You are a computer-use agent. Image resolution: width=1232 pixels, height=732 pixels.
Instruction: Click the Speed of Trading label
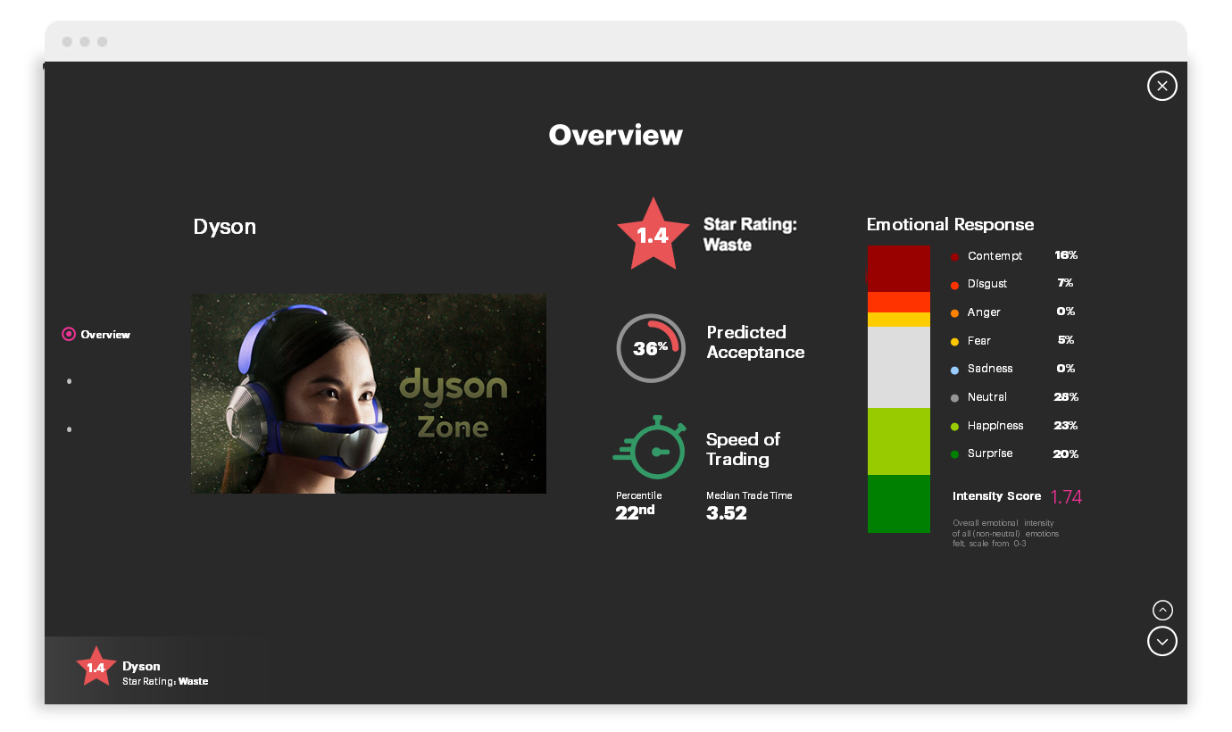tap(743, 449)
